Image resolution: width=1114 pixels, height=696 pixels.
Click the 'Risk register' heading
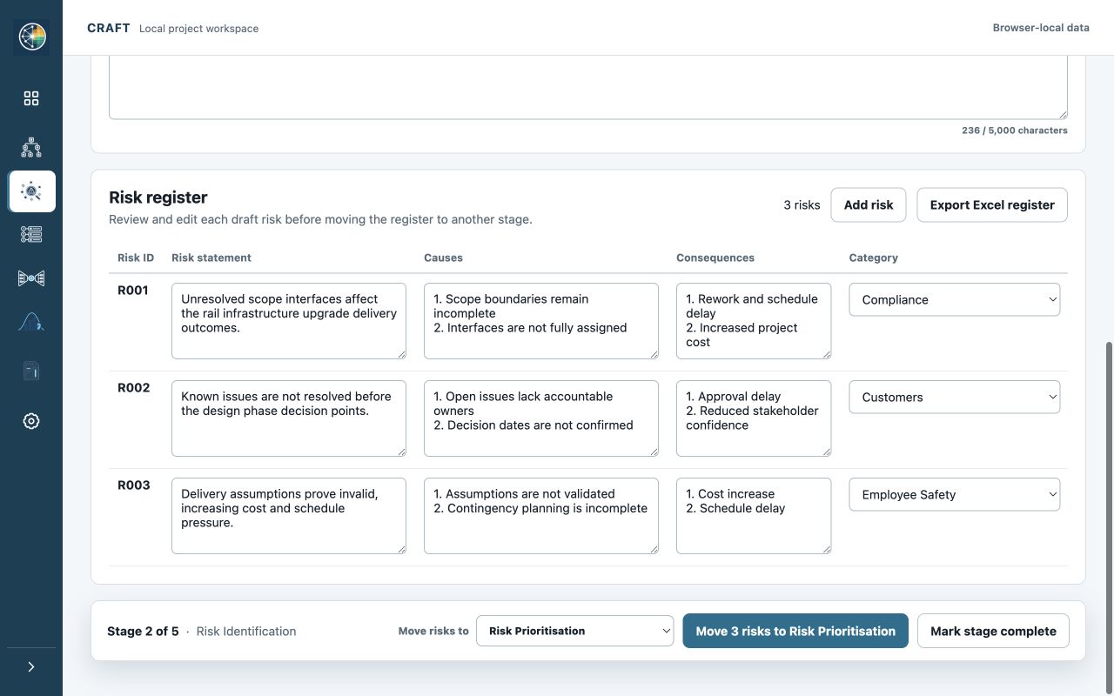(x=158, y=197)
